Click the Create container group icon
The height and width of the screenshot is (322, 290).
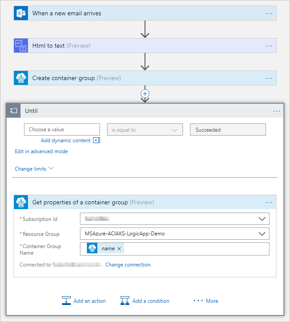point(21,78)
